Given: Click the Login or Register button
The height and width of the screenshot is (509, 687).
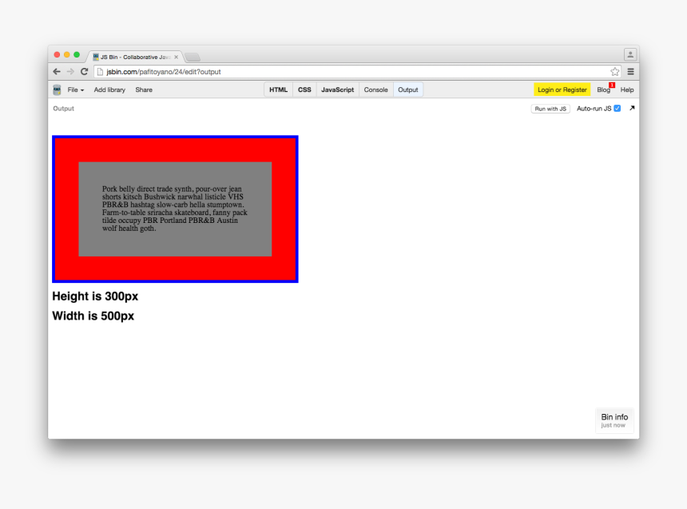Looking at the screenshot, I should 562,89.
